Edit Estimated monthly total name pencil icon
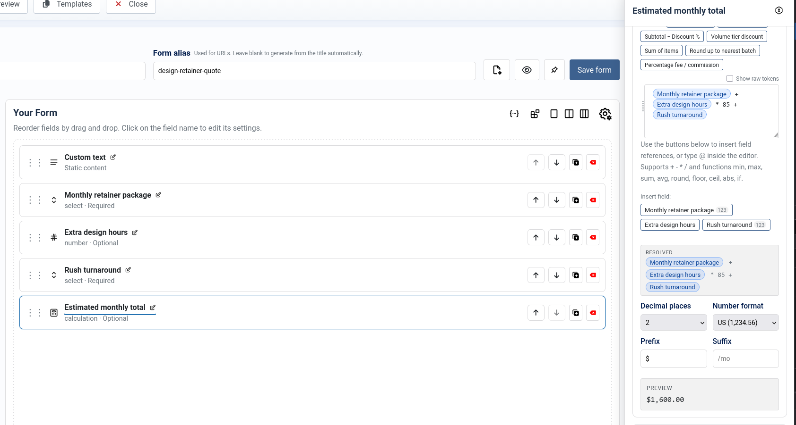Image resolution: width=796 pixels, height=425 pixels. click(153, 307)
